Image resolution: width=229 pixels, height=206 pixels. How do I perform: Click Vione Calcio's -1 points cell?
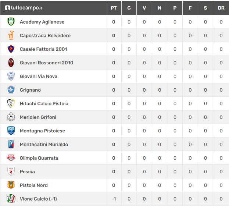[114, 199]
